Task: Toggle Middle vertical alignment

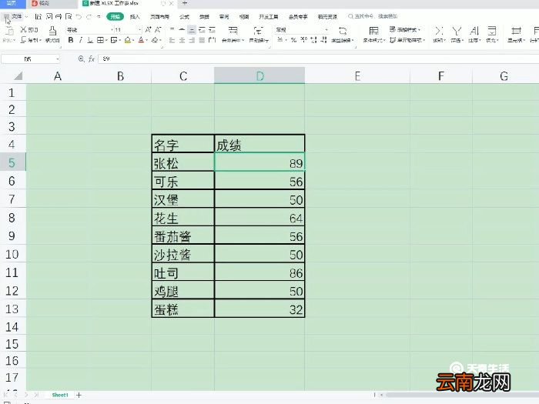Action: [x=182, y=29]
